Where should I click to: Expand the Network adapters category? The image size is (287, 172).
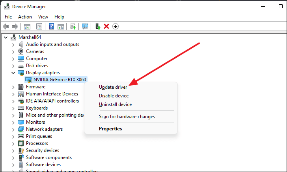pos(13,130)
